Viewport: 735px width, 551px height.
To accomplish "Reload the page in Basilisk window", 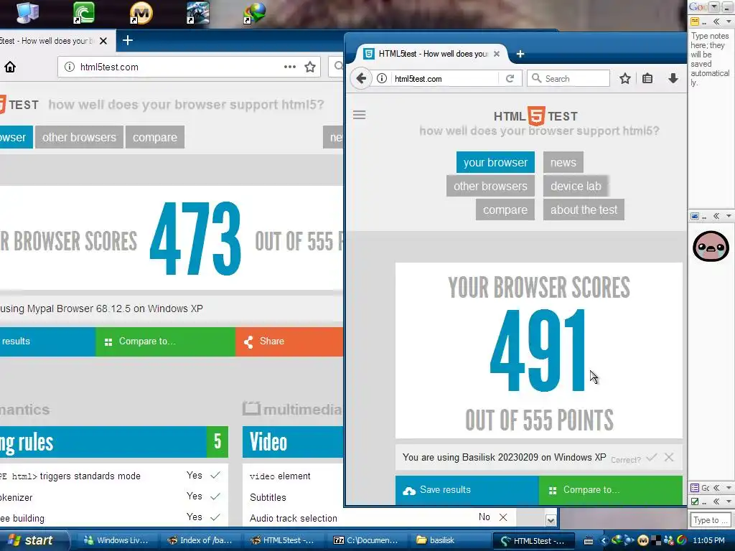I will (x=510, y=79).
